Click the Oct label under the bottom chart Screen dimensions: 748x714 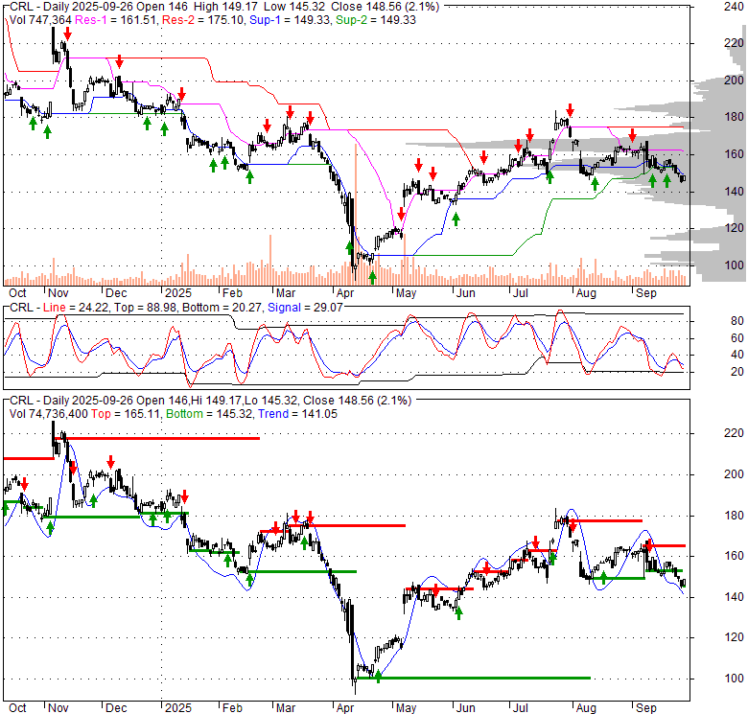(x=17, y=708)
